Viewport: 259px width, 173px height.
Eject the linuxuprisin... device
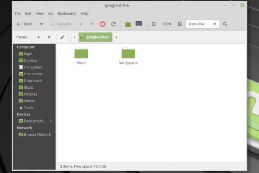(x=51, y=121)
